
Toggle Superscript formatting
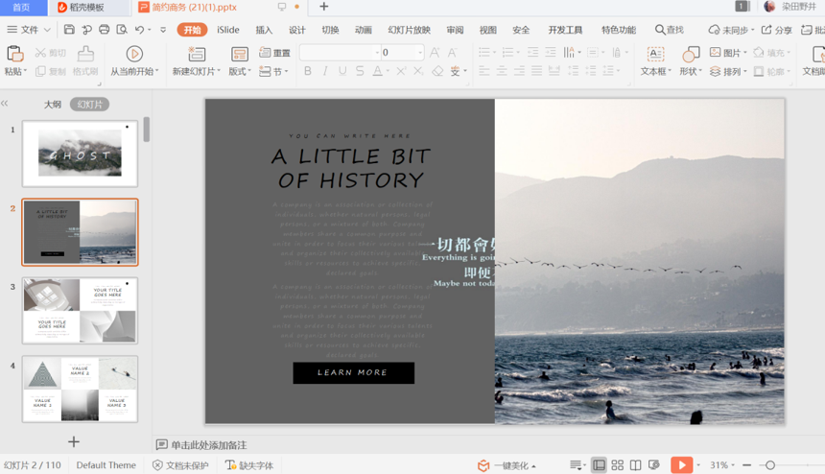[401, 71]
